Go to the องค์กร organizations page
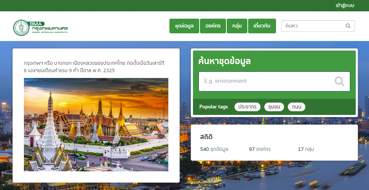The height and width of the screenshot is (190, 369). coord(213,26)
